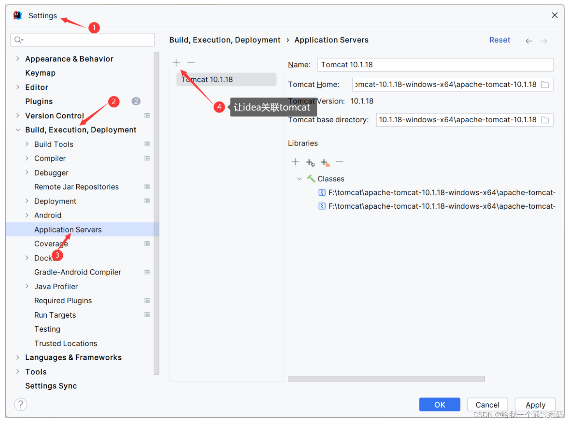Open the Plugins settings page
The image size is (569, 422).
click(39, 102)
